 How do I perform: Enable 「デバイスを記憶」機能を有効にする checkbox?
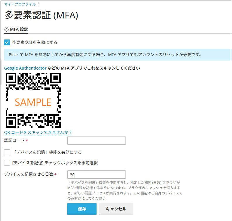(7, 152)
